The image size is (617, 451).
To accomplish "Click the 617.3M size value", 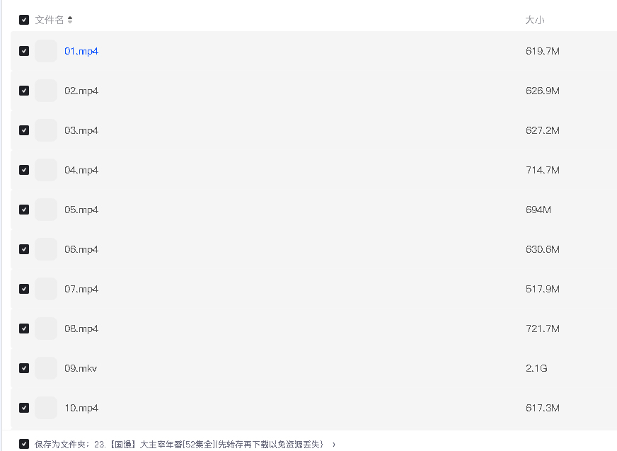I will pyautogui.click(x=543, y=408).
